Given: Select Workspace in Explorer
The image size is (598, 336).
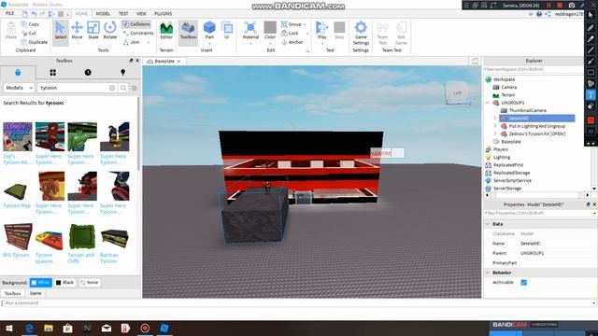Looking at the screenshot, I should pos(504,79).
